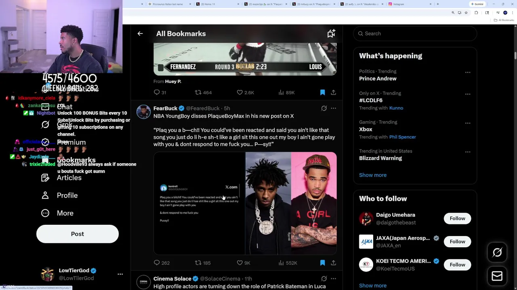The image size is (517, 290).
Task: Repost the FearBuck post with 185 reposts
Action: coord(203,263)
